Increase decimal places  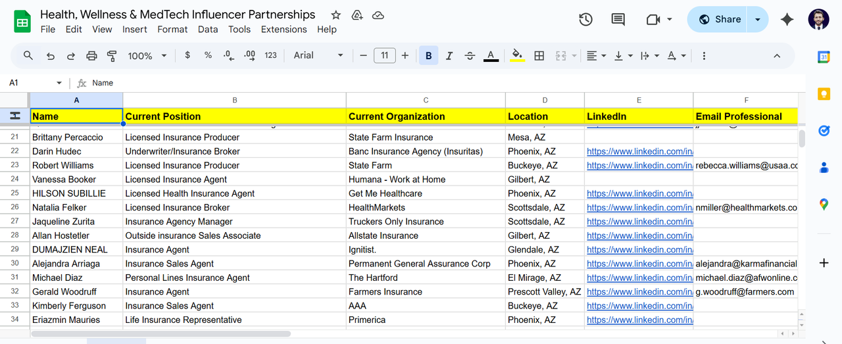pyautogui.click(x=249, y=56)
